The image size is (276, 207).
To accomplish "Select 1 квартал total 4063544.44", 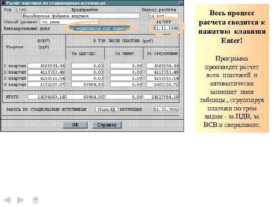I will (x=46, y=66).
